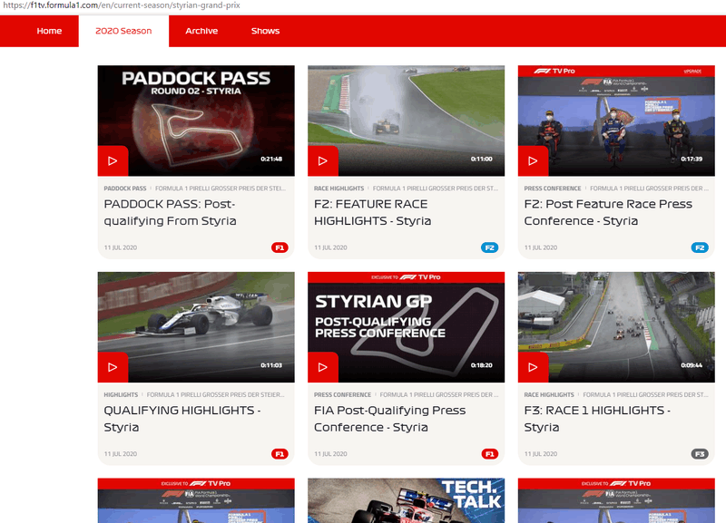This screenshot has height=523, width=726.
Task: Open PADDOCK PASS: Post-qualifying From Styria title
Action: (170, 212)
